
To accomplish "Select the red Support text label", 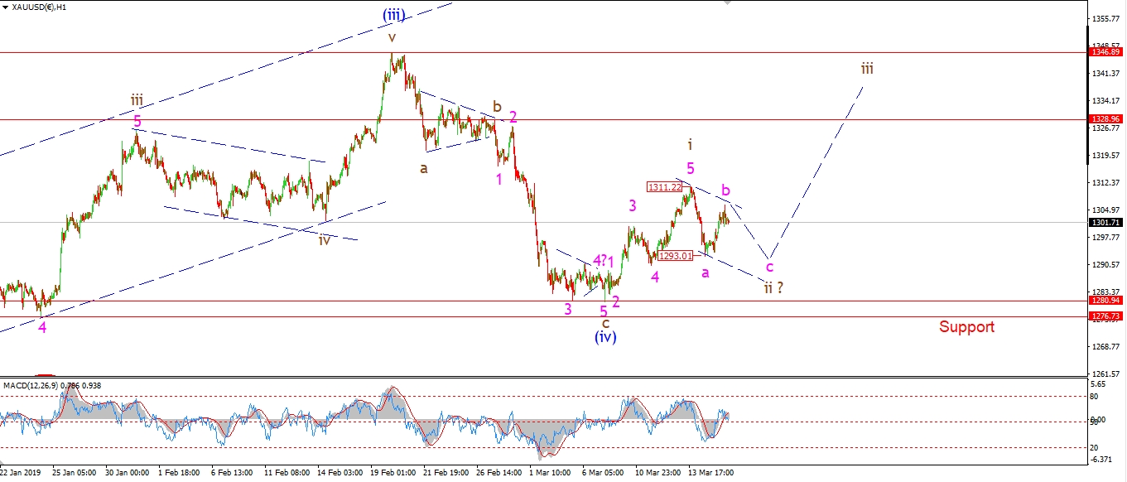I will [x=966, y=326].
